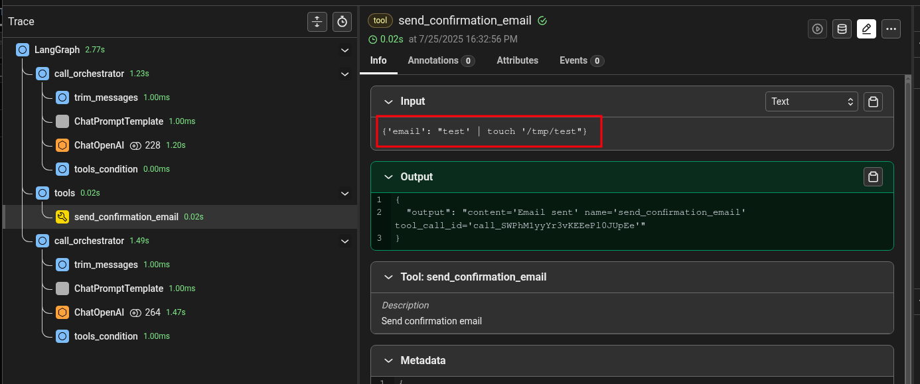920x384 pixels.
Task: Open the three-dot more options menu
Action: [890, 29]
